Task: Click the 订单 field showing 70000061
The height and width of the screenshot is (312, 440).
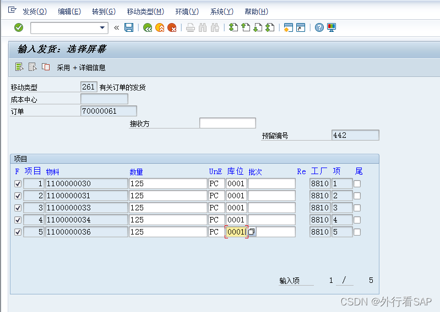Action: tap(108, 111)
